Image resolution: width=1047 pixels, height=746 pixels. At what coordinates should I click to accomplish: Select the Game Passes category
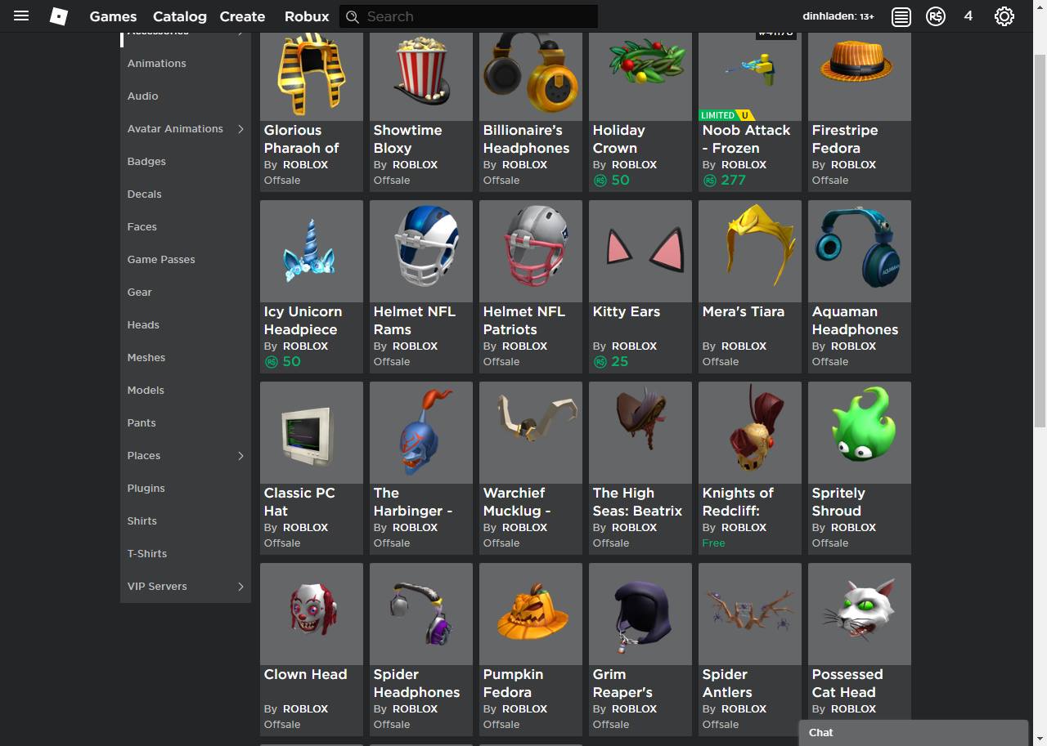click(x=161, y=259)
